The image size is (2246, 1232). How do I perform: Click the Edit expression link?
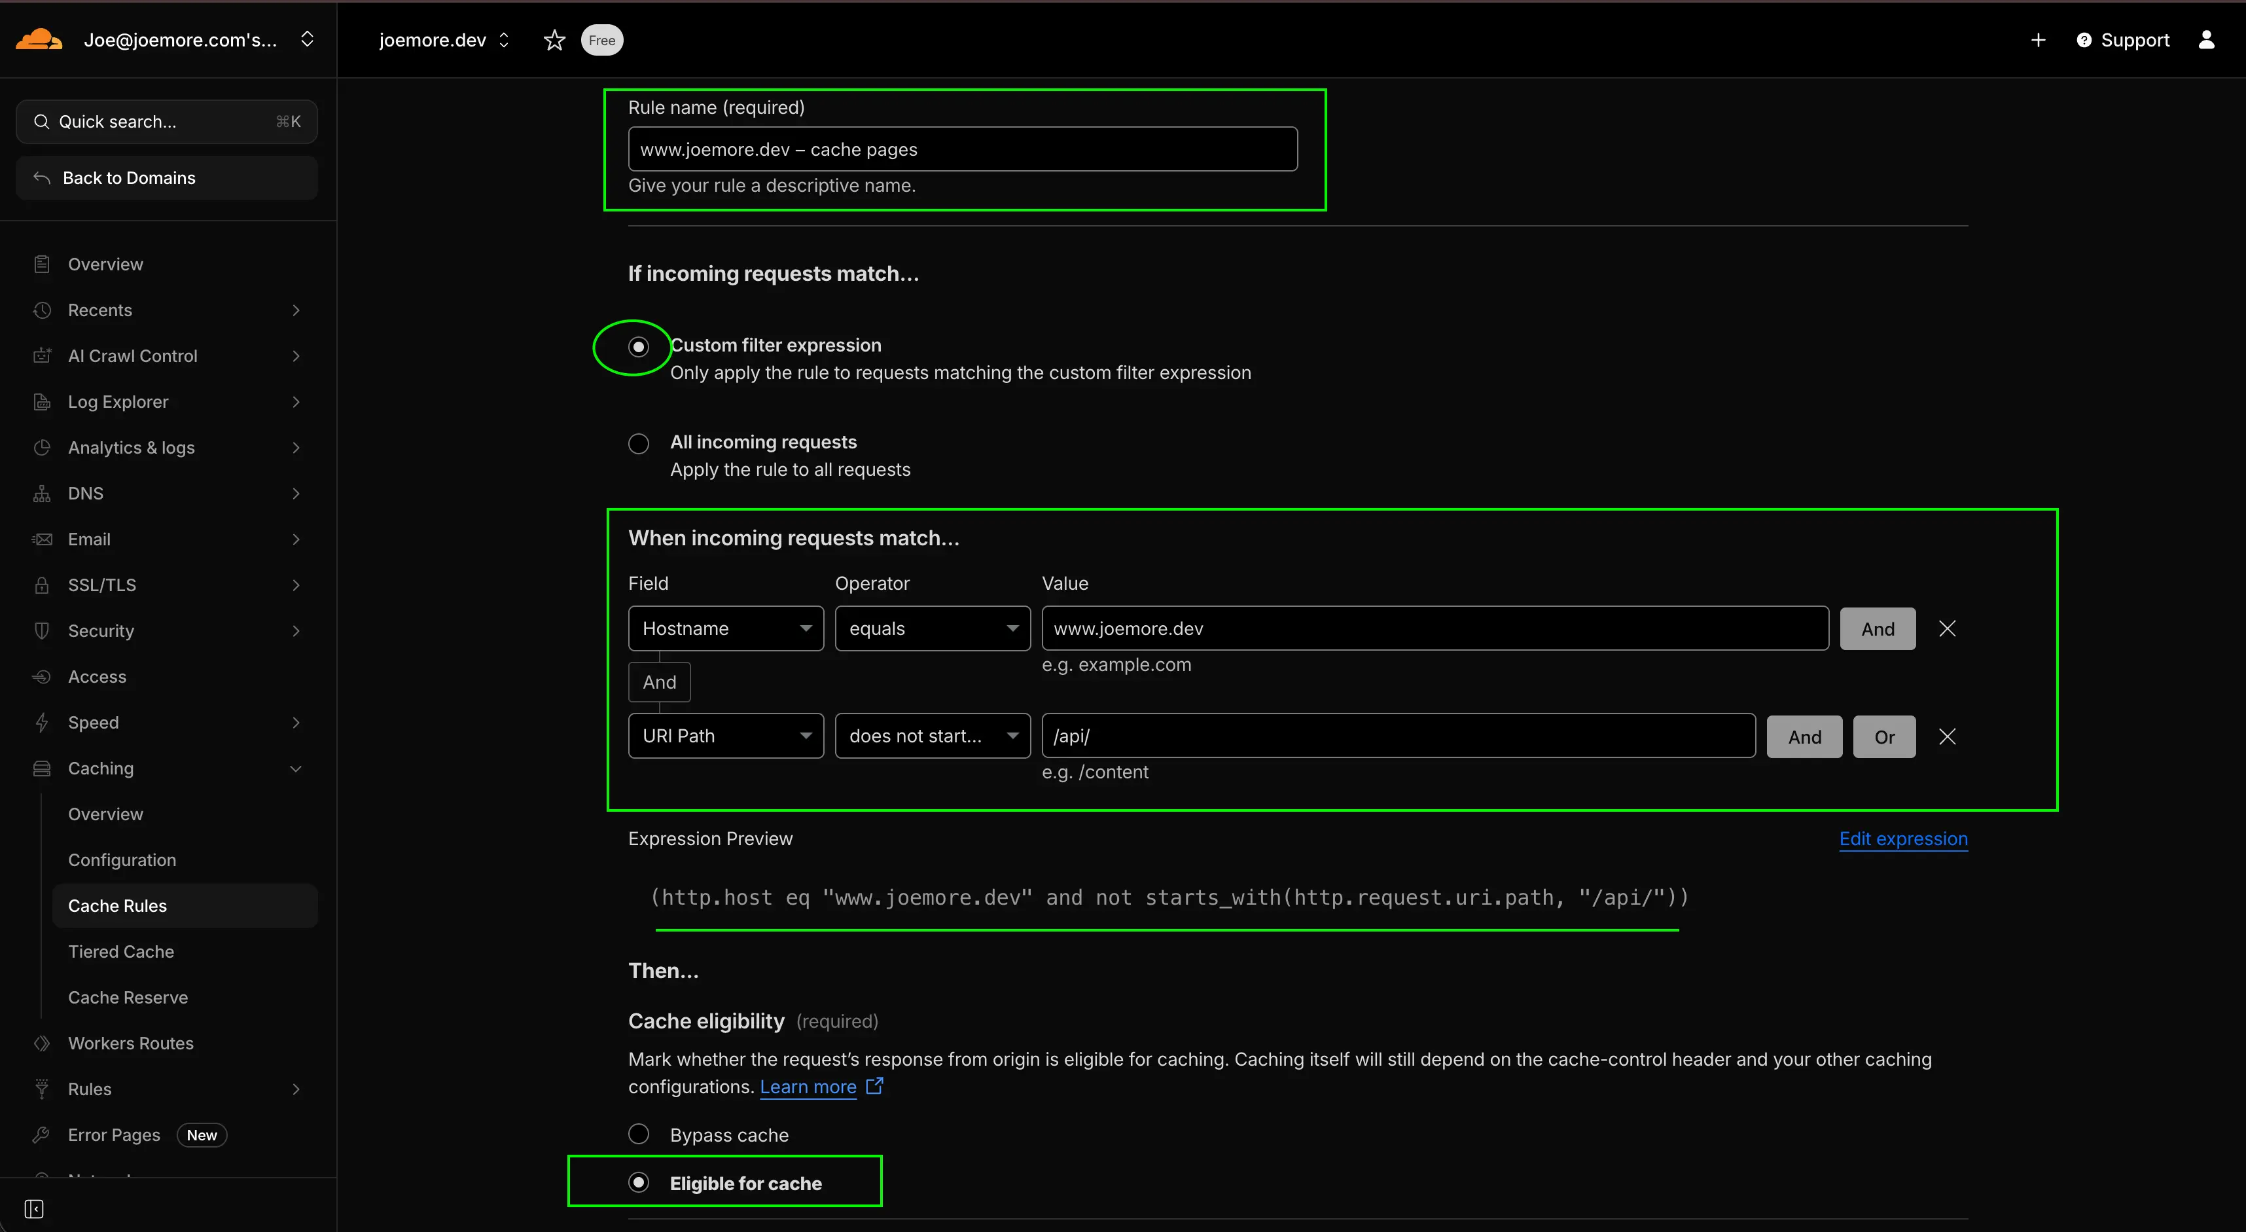click(1902, 839)
